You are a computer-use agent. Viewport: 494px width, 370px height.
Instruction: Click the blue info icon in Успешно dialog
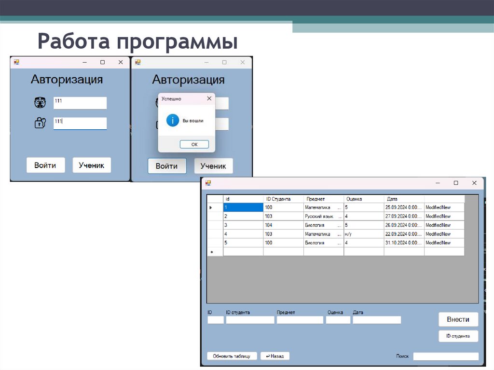click(x=173, y=121)
